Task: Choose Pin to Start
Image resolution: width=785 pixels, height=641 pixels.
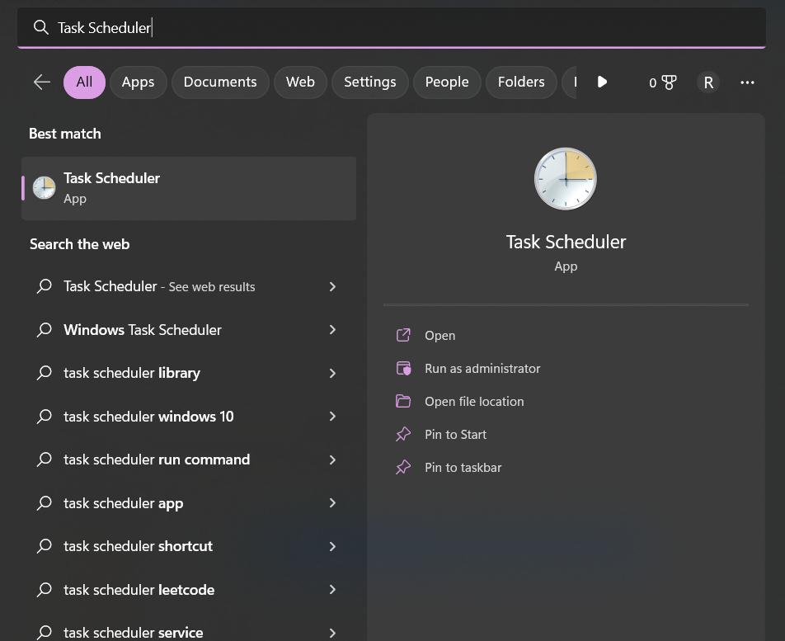Action: 455,435
